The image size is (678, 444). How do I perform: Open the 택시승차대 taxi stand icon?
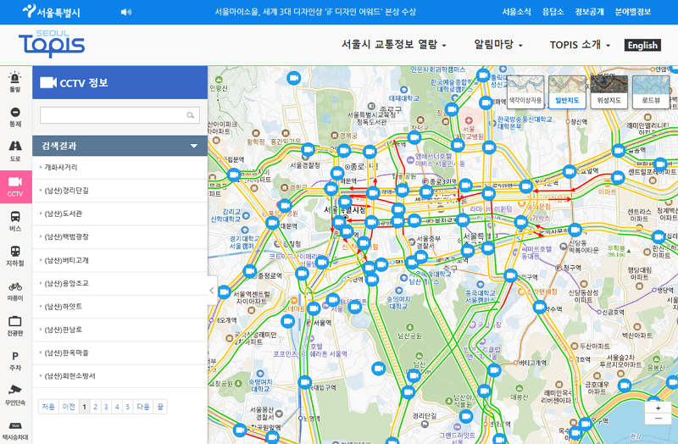pyautogui.click(x=15, y=430)
